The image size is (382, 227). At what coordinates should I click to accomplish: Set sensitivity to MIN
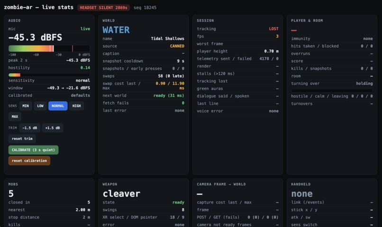click(26, 106)
